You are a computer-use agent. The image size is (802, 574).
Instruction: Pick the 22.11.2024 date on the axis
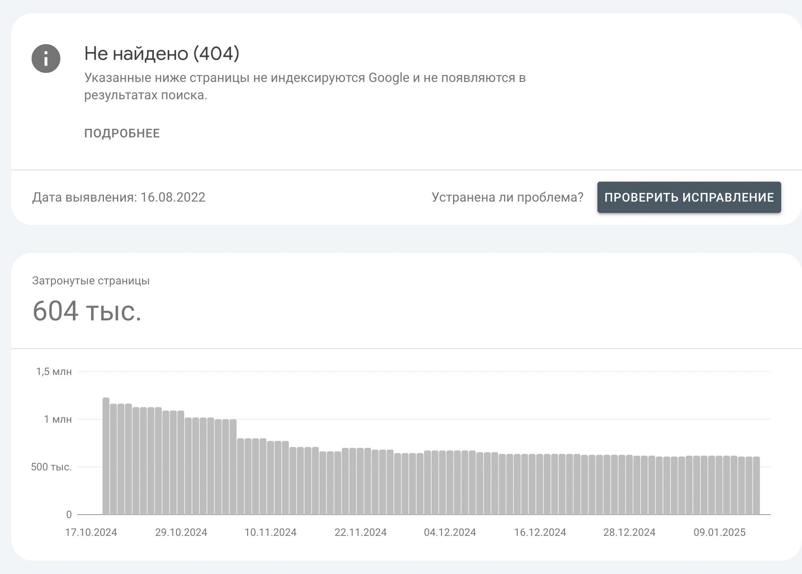[360, 532]
